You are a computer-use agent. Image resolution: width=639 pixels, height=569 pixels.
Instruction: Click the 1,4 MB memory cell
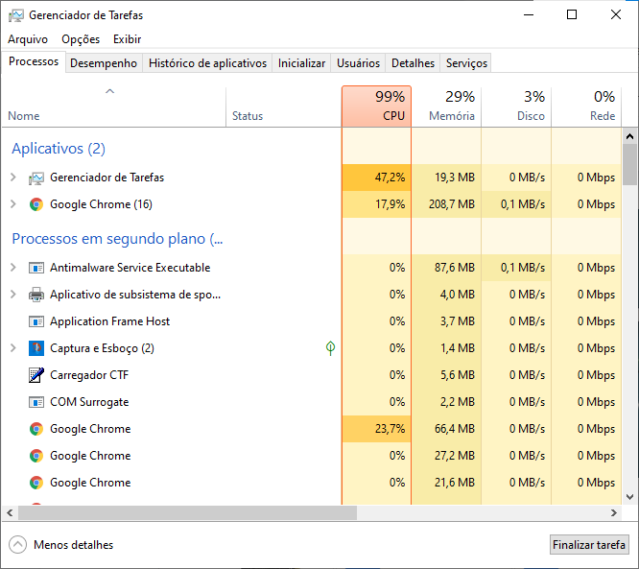pos(446,348)
